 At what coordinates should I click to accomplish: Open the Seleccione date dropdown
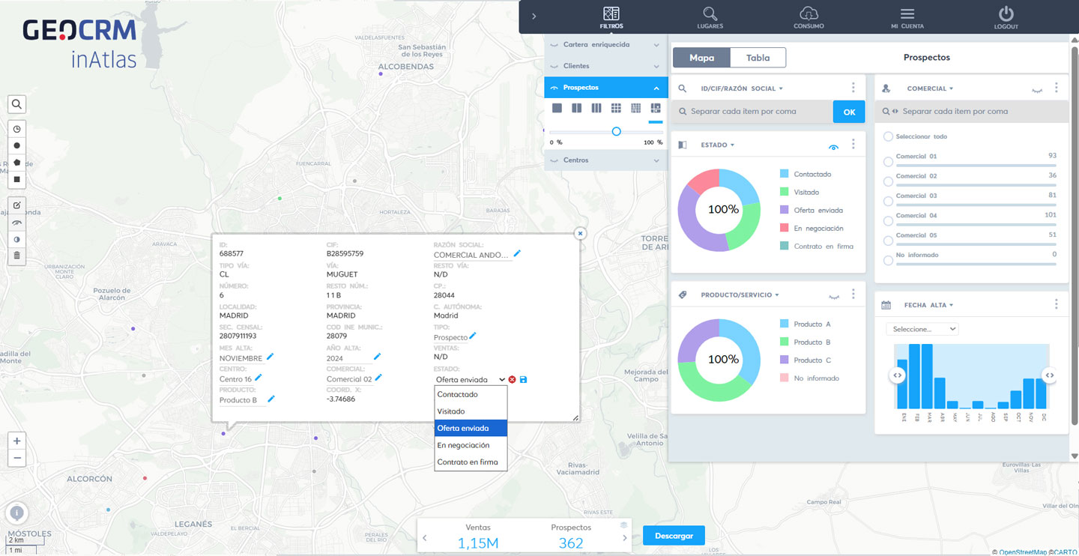[922, 329]
